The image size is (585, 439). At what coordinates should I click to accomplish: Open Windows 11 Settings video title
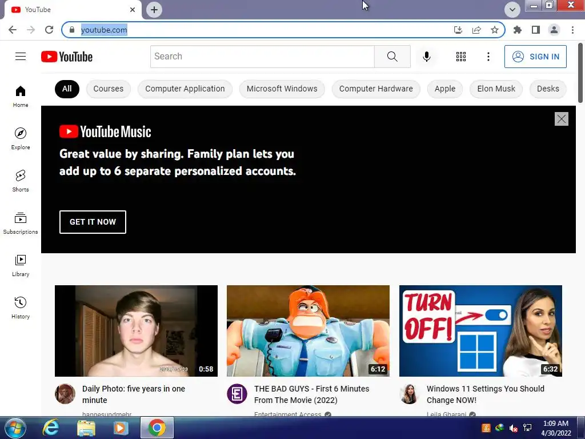486,394
